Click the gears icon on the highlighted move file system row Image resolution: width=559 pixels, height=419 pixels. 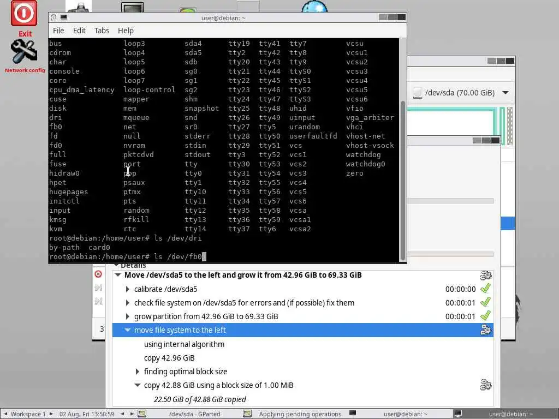click(486, 330)
